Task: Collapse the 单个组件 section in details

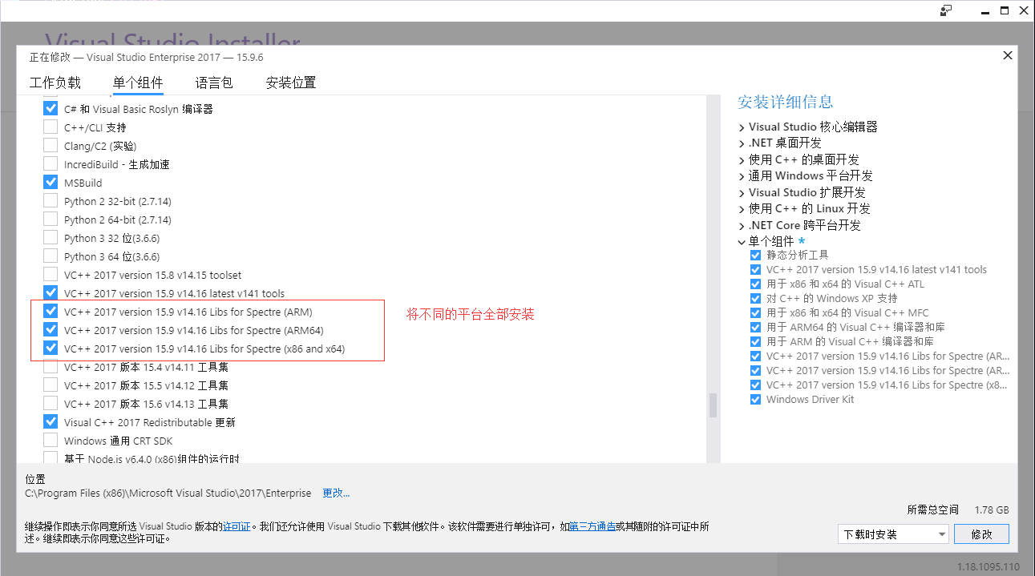Action: click(x=742, y=242)
